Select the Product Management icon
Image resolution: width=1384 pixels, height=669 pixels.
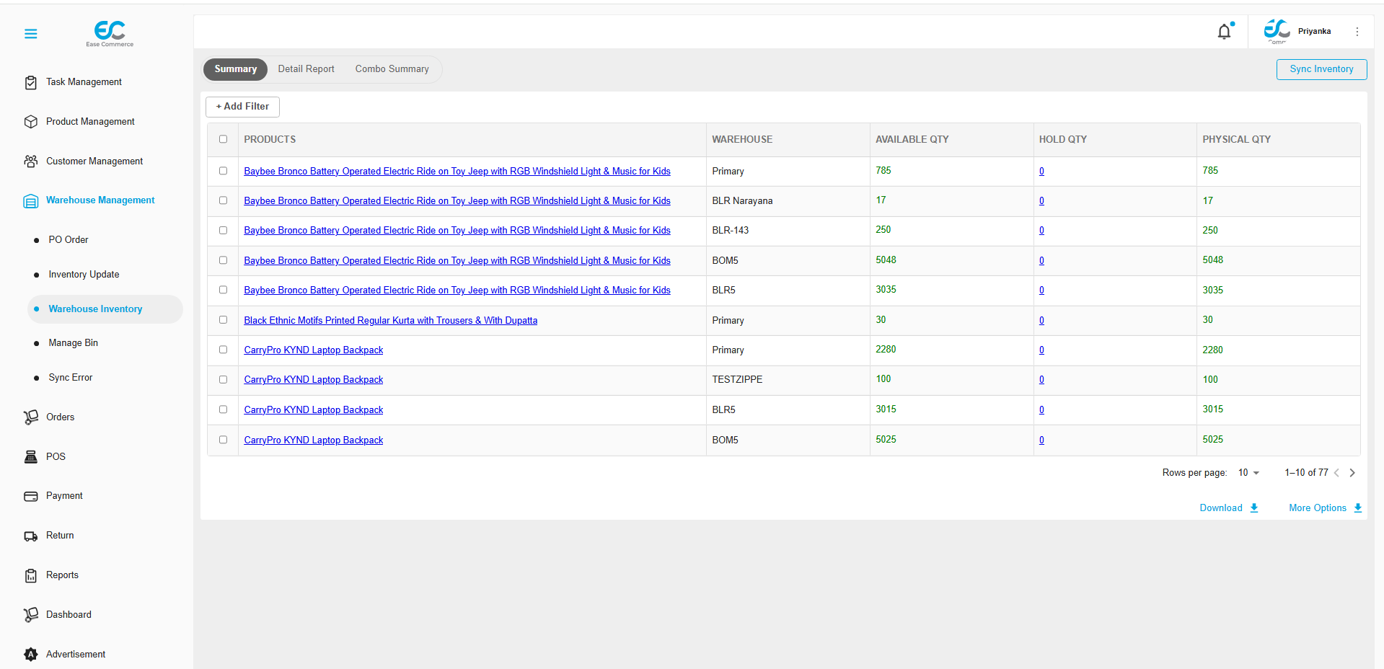pos(30,121)
